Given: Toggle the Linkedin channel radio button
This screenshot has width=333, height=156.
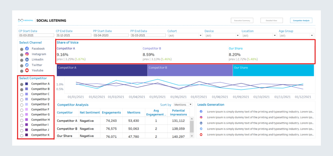Looking at the screenshot, I should (x=22, y=60).
